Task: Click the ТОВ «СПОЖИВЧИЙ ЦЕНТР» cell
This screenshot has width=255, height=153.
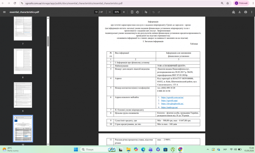Action: 178,66
